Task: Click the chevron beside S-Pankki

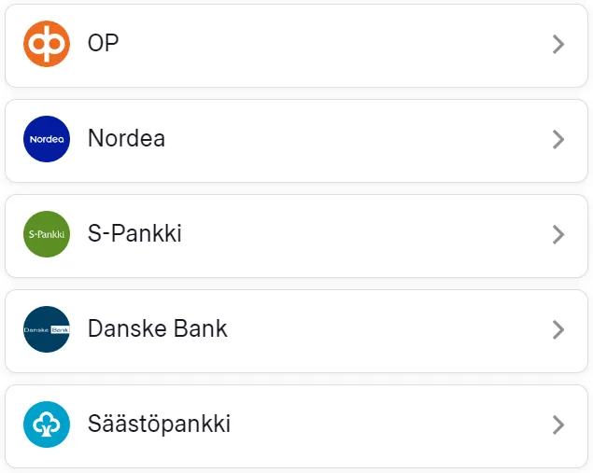Action: point(558,234)
